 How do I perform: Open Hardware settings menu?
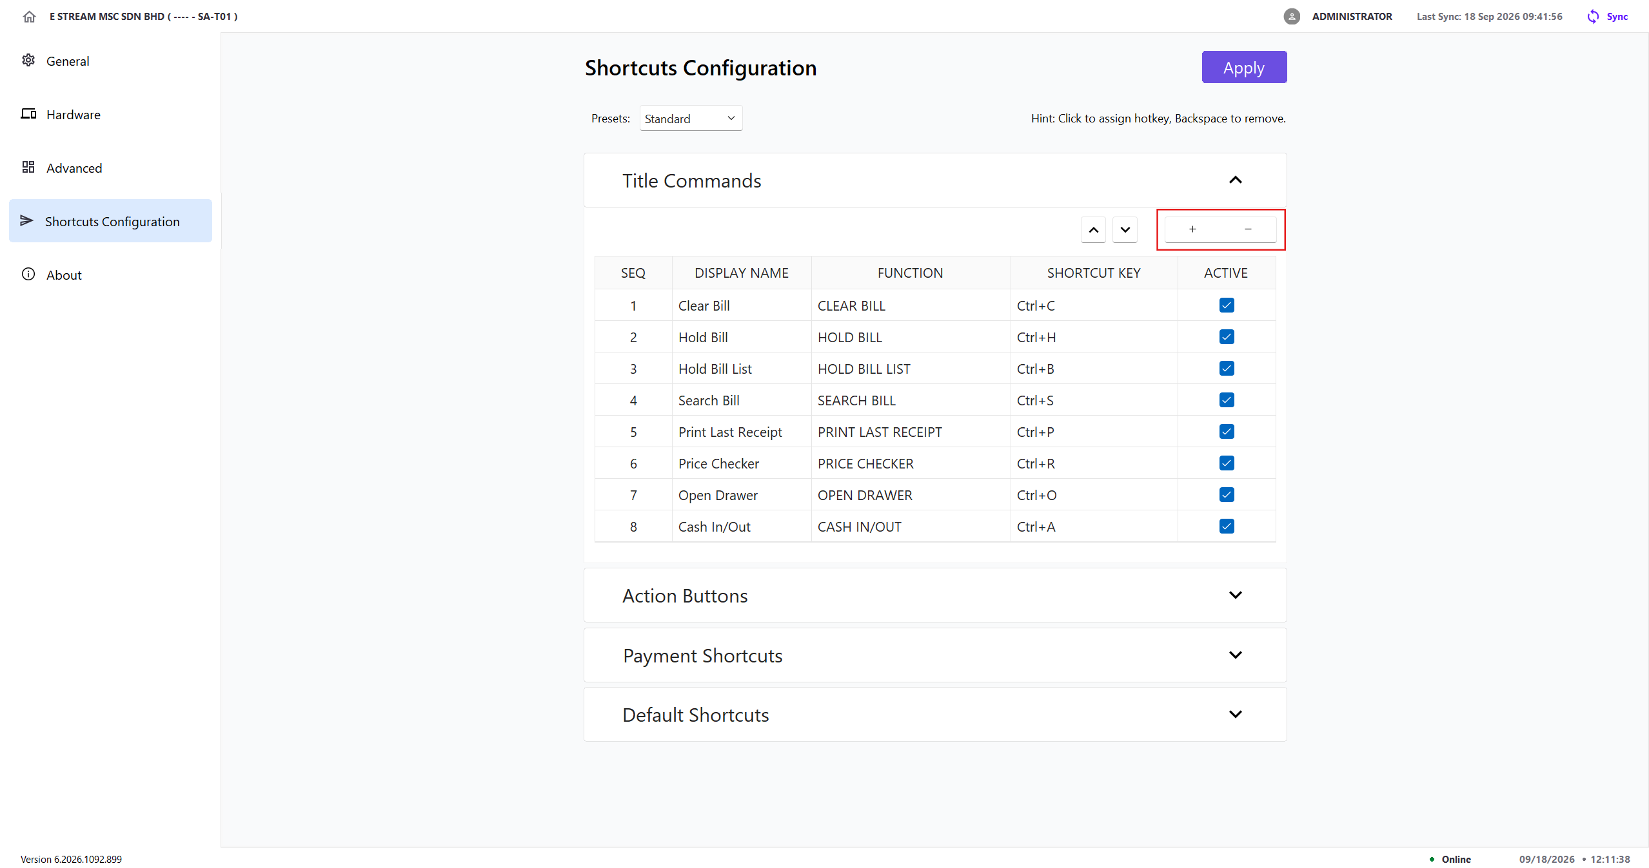point(110,114)
